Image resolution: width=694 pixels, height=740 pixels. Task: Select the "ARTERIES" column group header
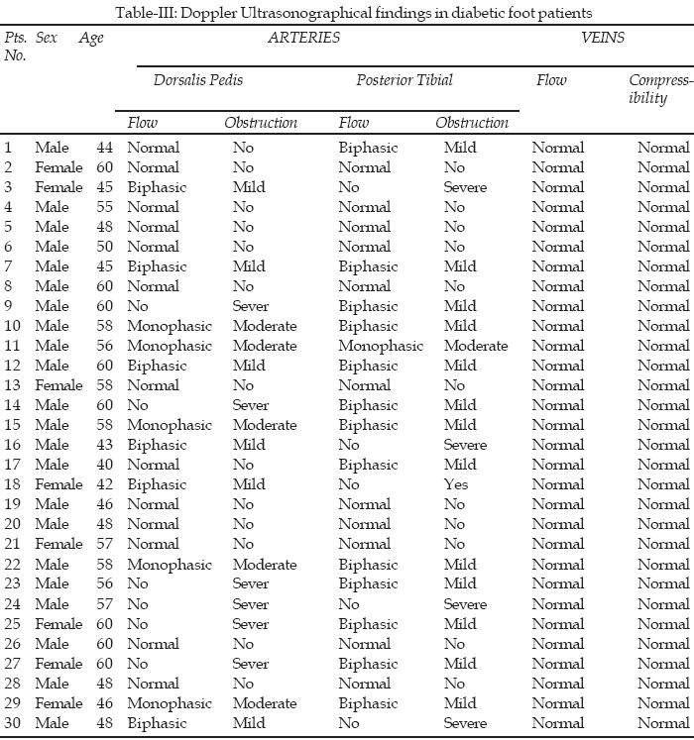click(x=303, y=38)
